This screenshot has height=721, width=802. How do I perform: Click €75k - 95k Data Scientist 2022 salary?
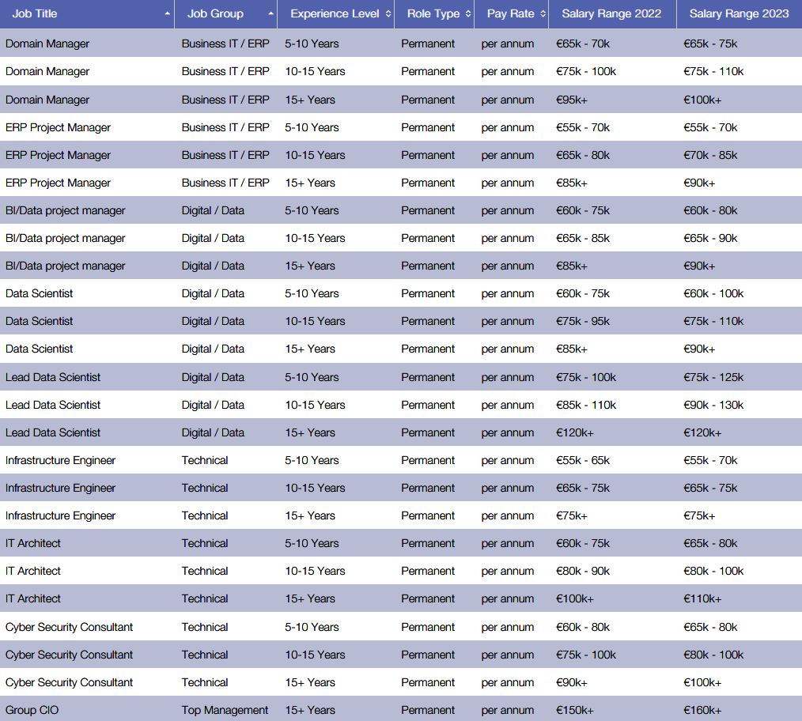tap(583, 321)
